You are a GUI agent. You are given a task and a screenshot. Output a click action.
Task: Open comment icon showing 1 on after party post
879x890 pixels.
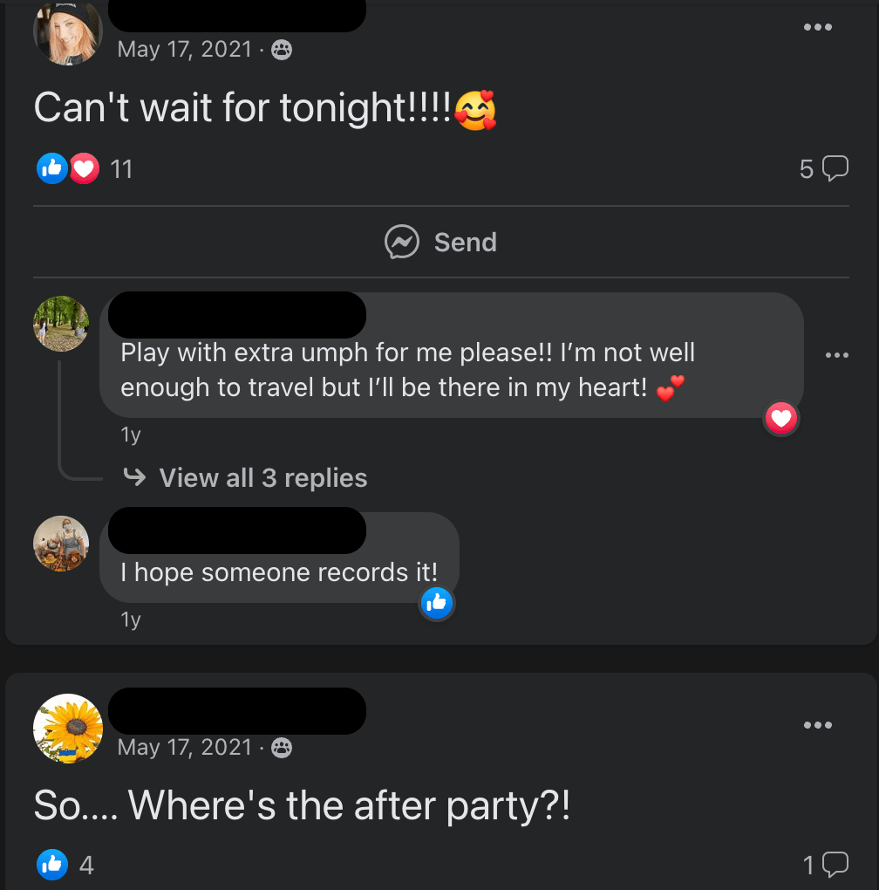pyautogui.click(x=835, y=865)
